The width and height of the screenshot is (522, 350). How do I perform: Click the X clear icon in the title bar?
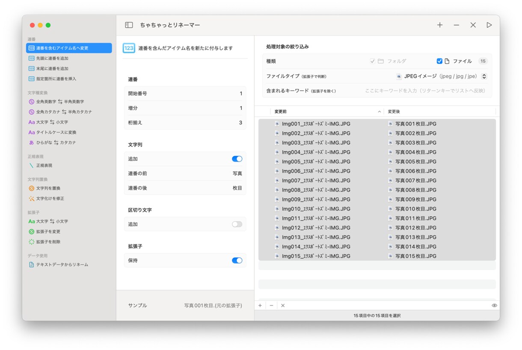(x=473, y=25)
